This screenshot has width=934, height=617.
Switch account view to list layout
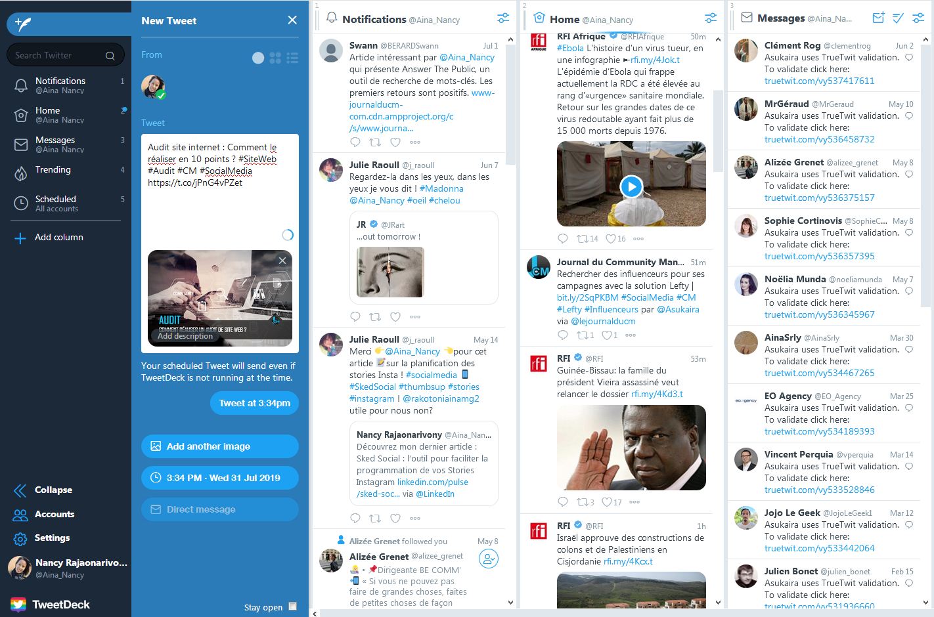(292, 58)
